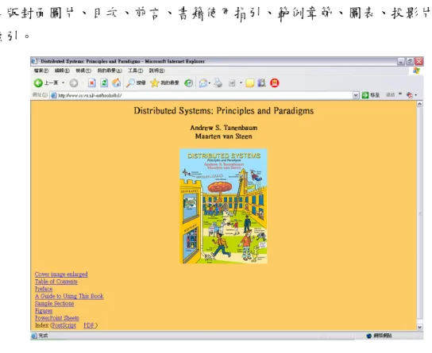Click the Research books icon
432x353 pixels.
point(261,82)
